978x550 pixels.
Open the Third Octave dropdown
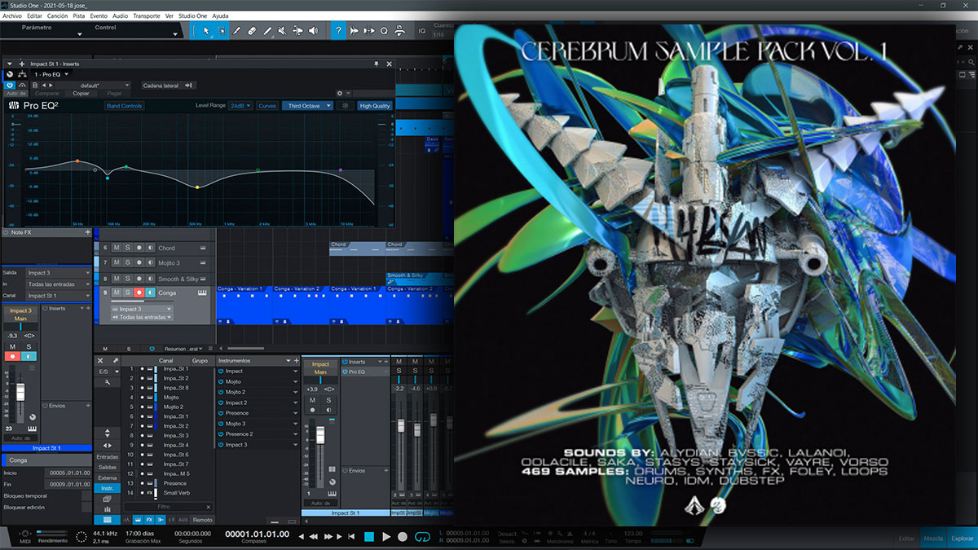point(308,106)
